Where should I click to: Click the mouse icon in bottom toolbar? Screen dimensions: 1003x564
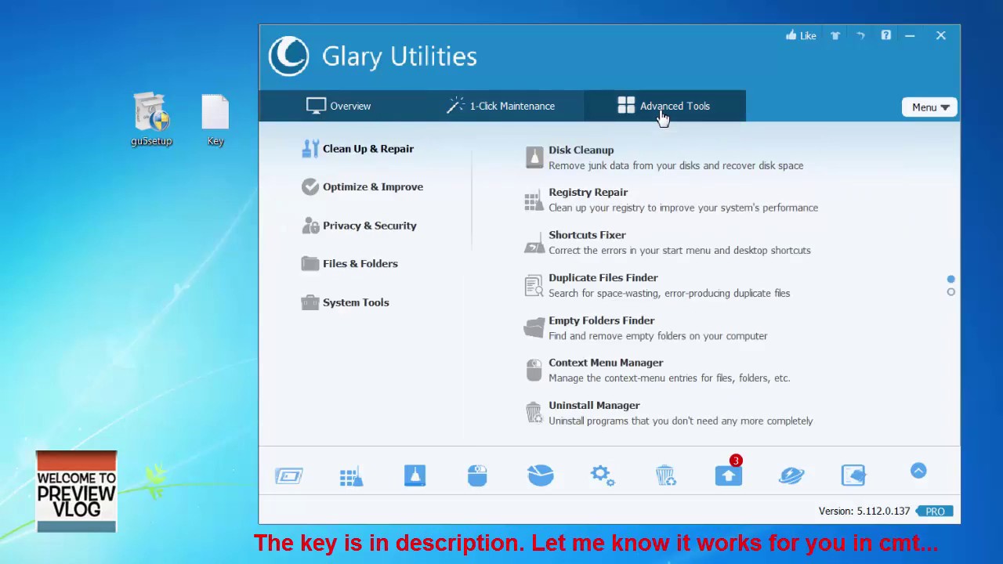477,475
